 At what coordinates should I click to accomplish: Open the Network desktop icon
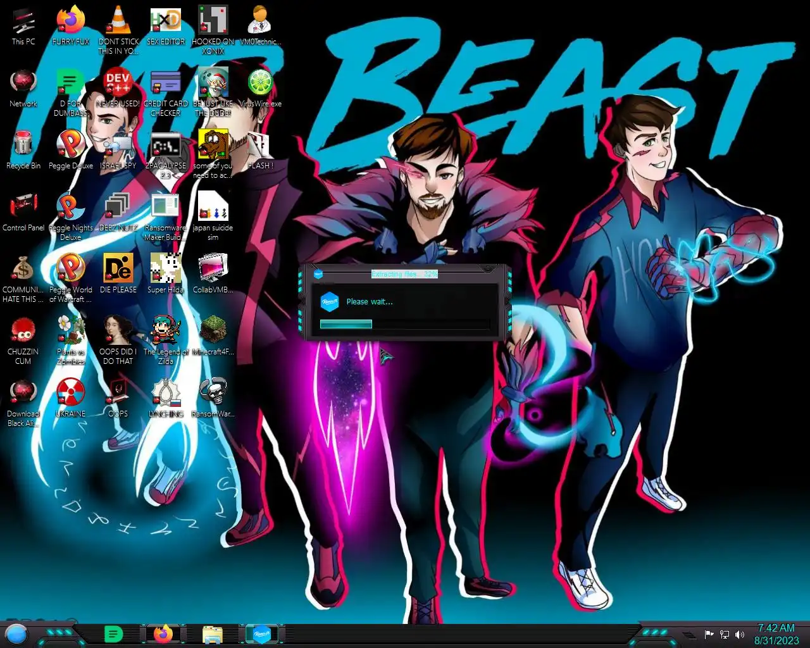click(23, 87)
